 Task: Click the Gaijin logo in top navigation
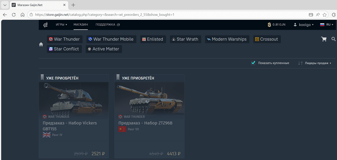pos(45,25)
